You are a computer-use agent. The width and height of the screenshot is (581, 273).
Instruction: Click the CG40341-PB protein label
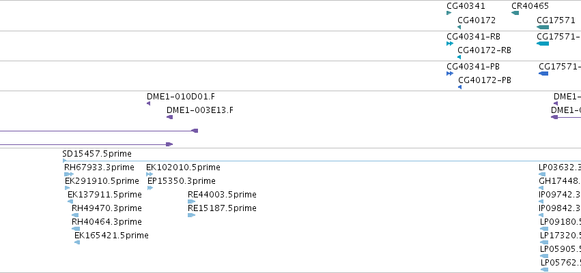[x=473, y=67]
